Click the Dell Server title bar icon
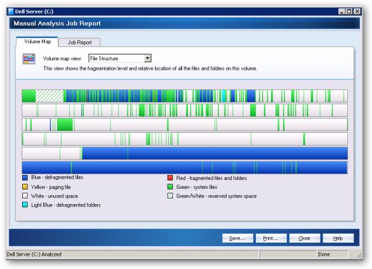Screen dimensions: 372x269 pos(11,11)
